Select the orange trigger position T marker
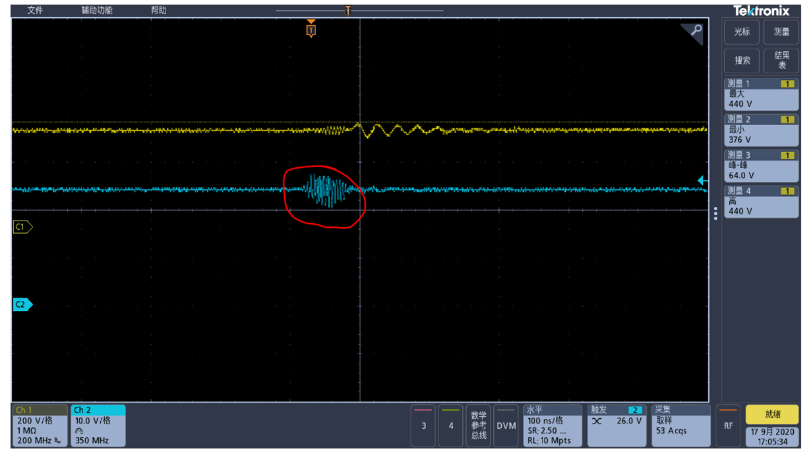The image size is (811, 459). (311, 30)
